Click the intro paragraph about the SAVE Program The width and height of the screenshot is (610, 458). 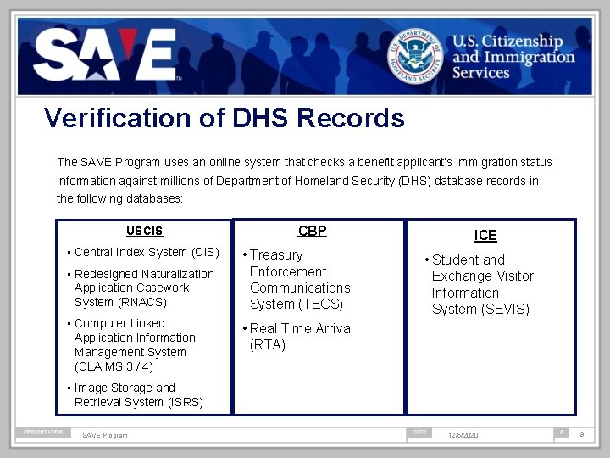[x=304, y=180]
